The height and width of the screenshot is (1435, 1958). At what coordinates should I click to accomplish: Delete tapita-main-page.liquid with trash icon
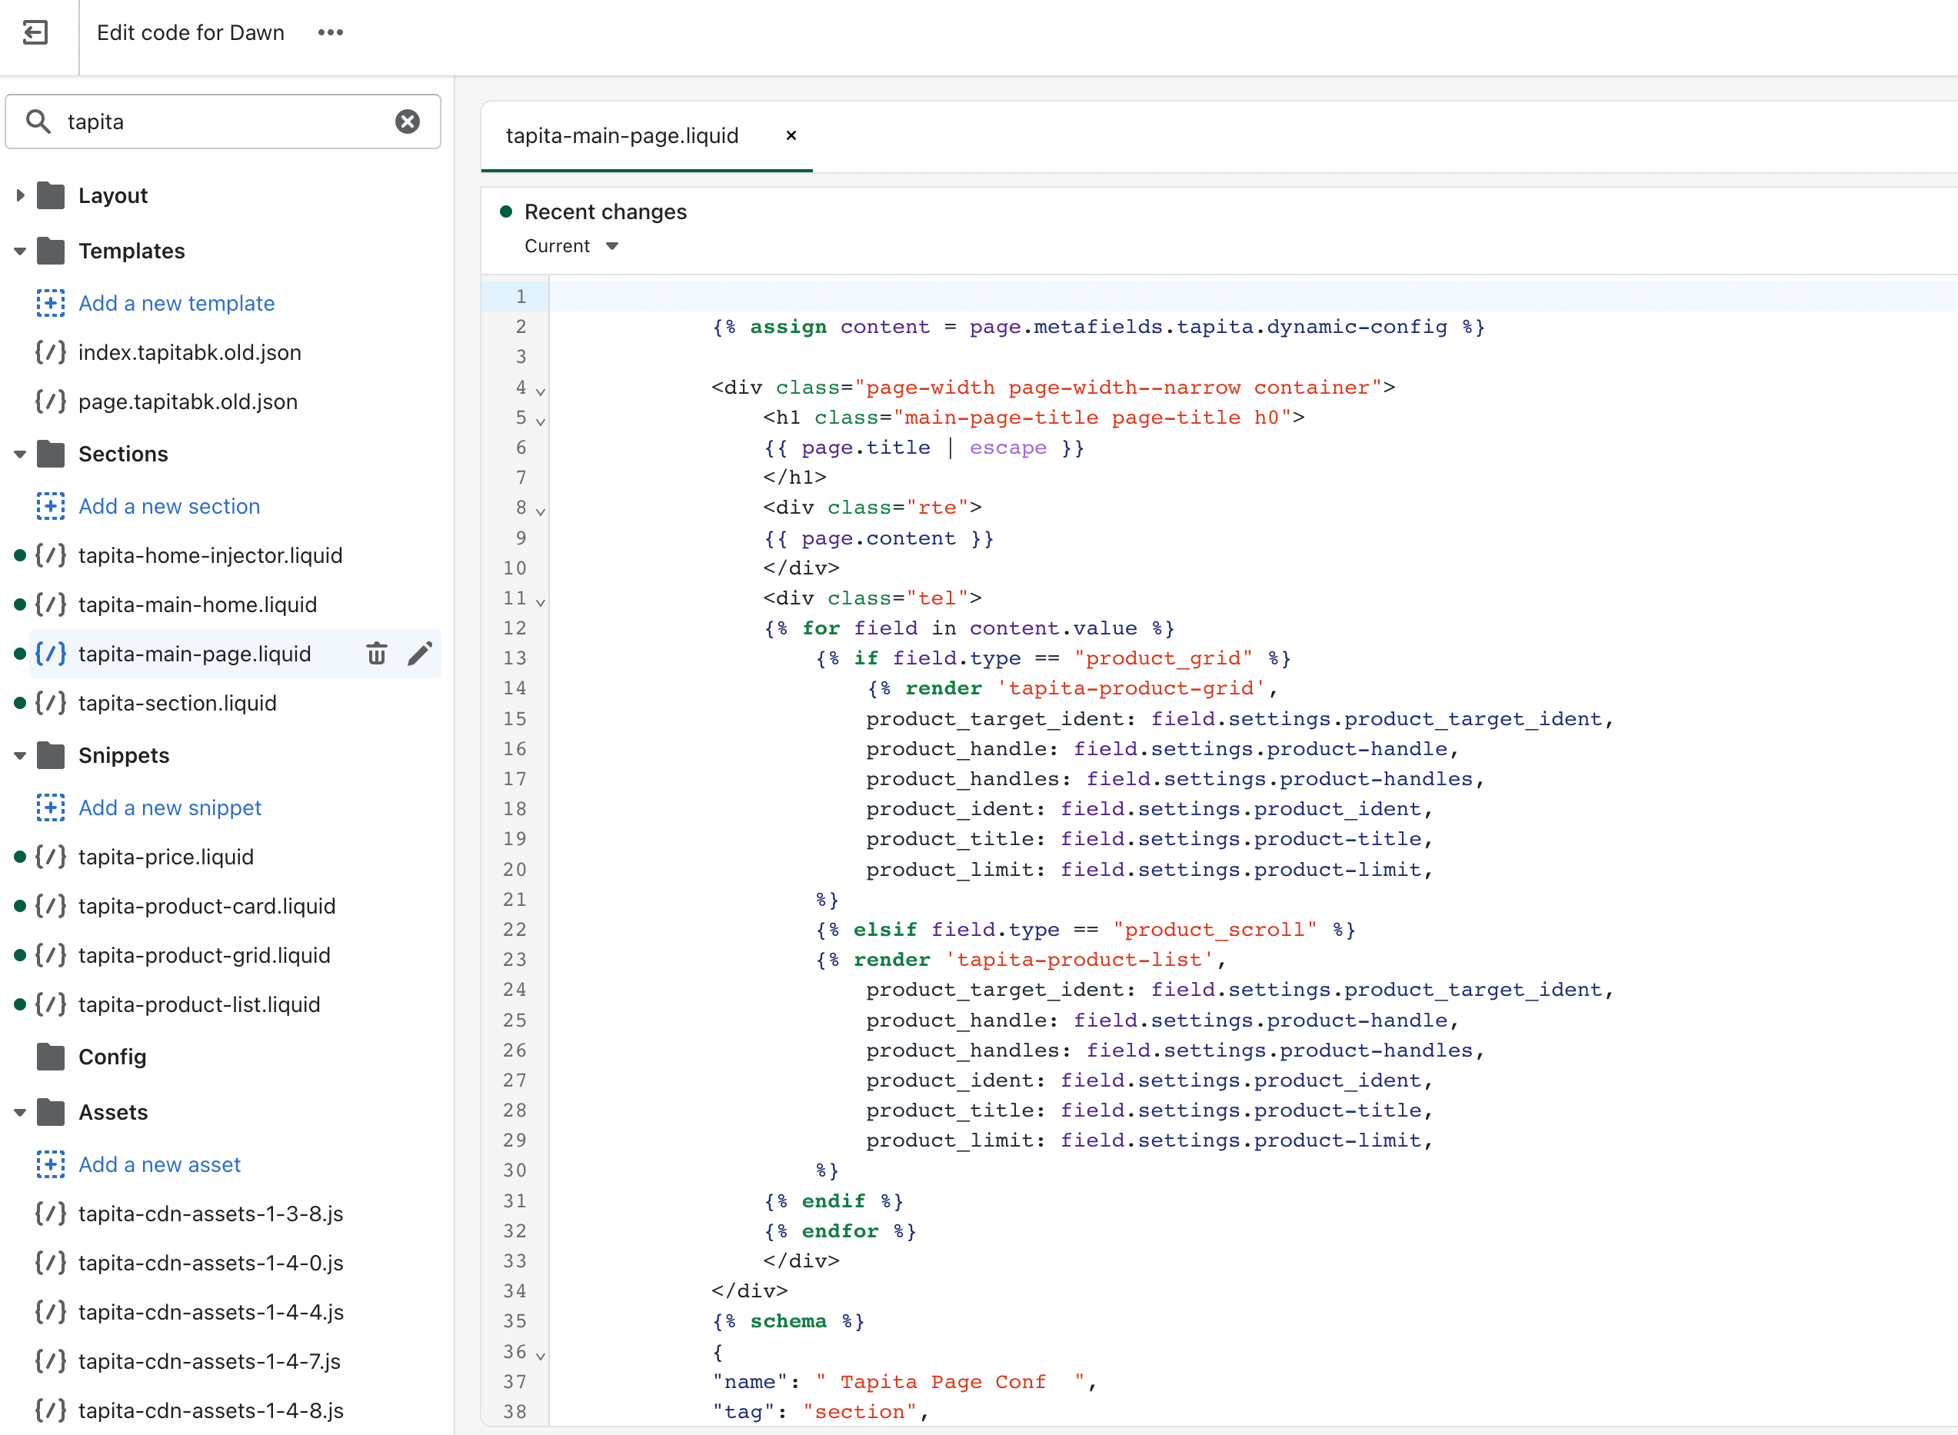376,653
